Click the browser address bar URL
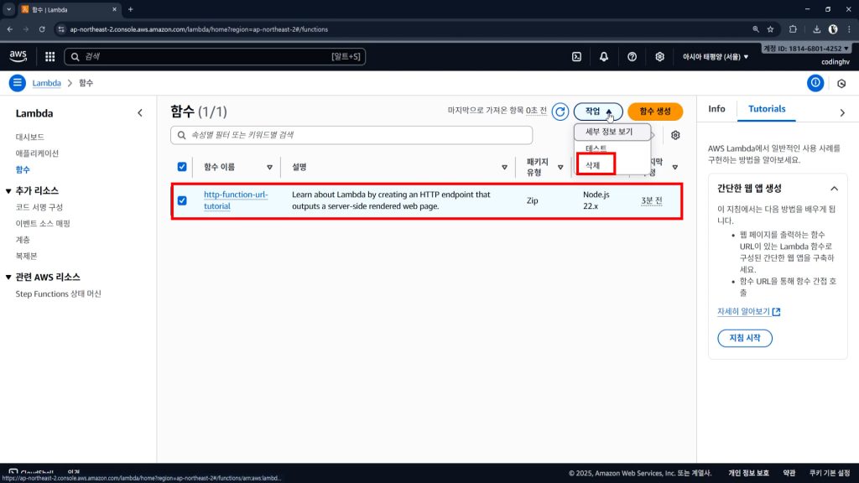Viewport: 859px width, 483px height. tap(198, 29)
